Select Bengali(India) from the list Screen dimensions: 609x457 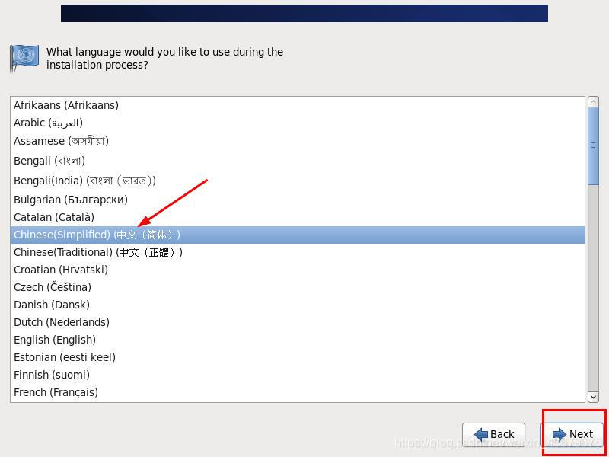(297, 181)
